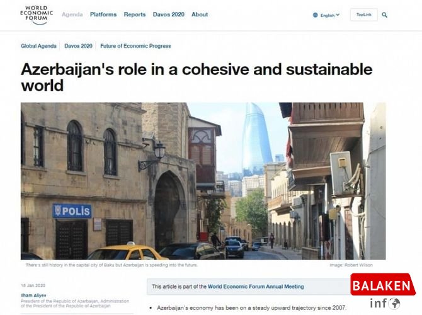This screenshot has height=315, width=422.
Task: Open the Future of Economic Progress breadcrumb
Action: (135, 46)
